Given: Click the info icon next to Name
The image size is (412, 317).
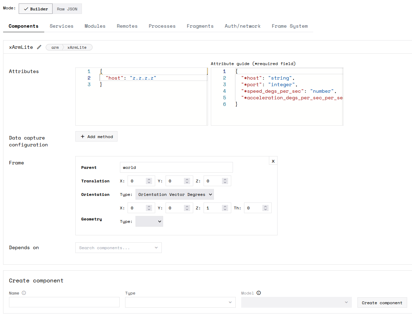Looking at the screenshot, I should tap(24, 293).
